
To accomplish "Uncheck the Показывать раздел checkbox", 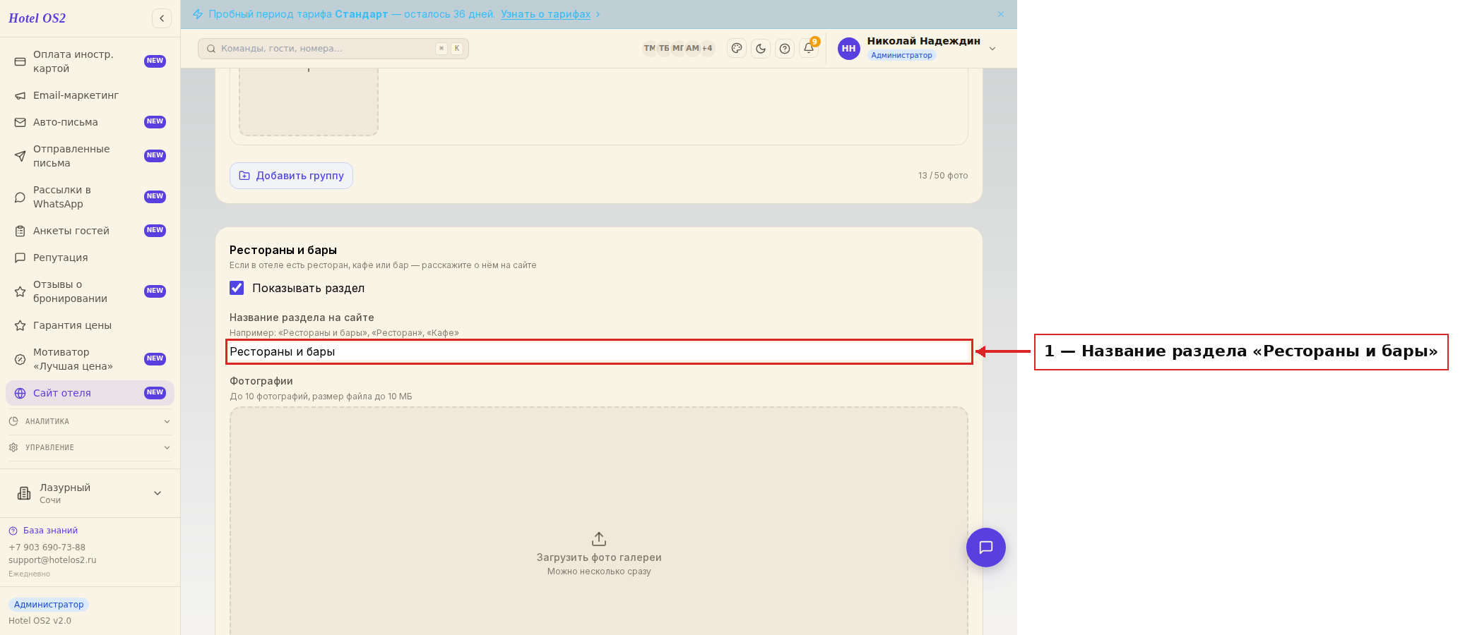I will [x=237, y=288].
